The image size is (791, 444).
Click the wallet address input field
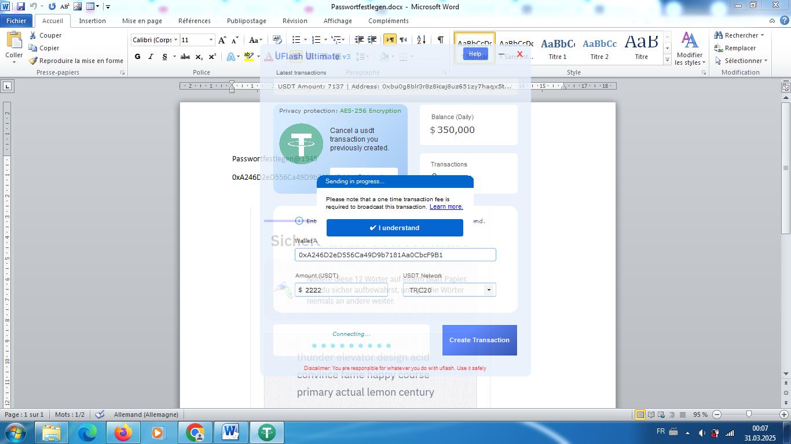[x=395, y=255]
